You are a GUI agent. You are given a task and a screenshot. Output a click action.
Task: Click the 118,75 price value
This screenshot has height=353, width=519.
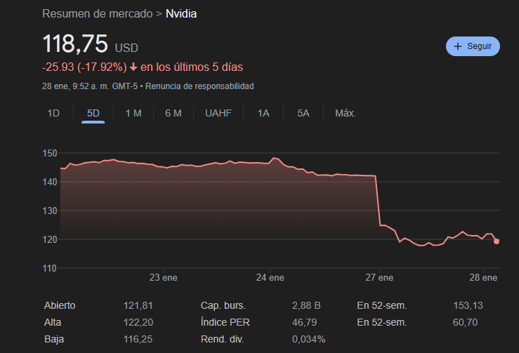(75, 44)
